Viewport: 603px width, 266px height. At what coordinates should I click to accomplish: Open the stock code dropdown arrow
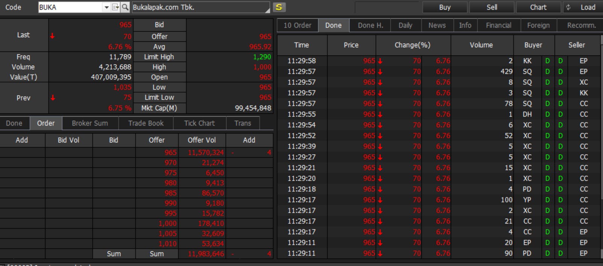(x=106, y=7)
